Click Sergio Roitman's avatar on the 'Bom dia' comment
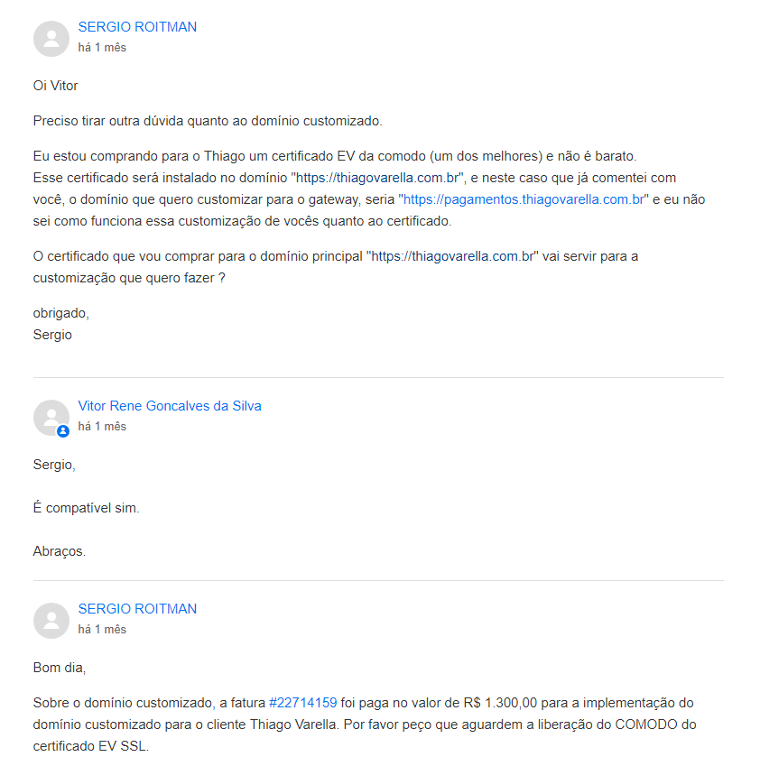 (x=51, y=621)
